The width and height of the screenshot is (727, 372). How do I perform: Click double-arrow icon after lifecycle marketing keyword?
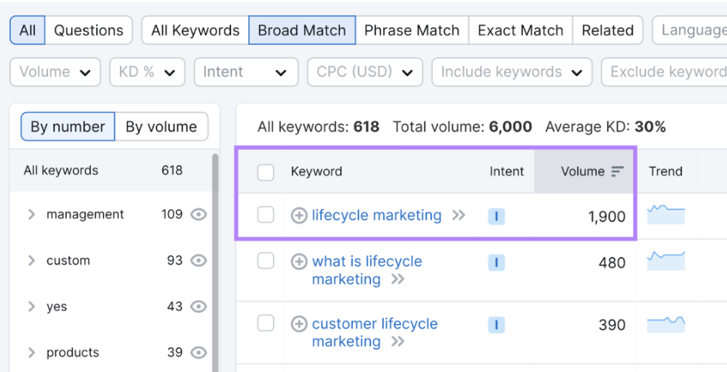pos(458,215)
